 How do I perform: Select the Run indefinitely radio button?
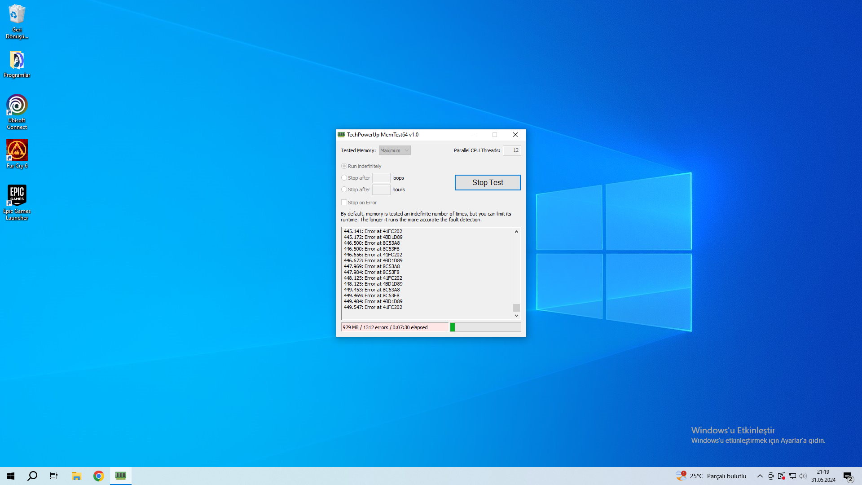(344, 166)
